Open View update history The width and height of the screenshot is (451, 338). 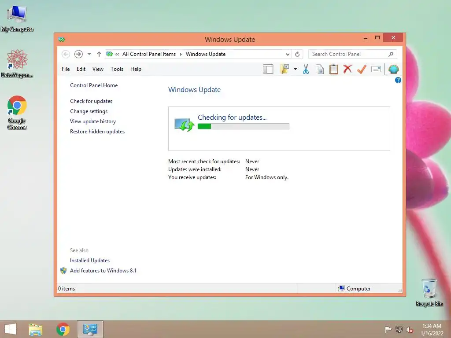point(93,121)
